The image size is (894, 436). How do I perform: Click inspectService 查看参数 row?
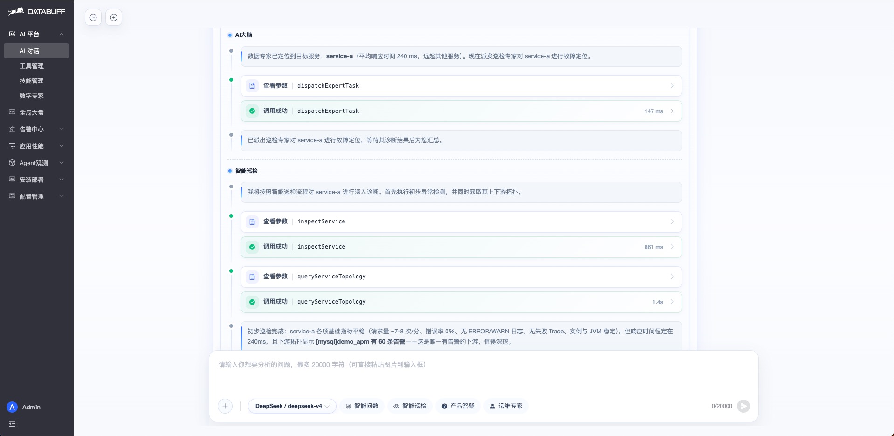461,222
